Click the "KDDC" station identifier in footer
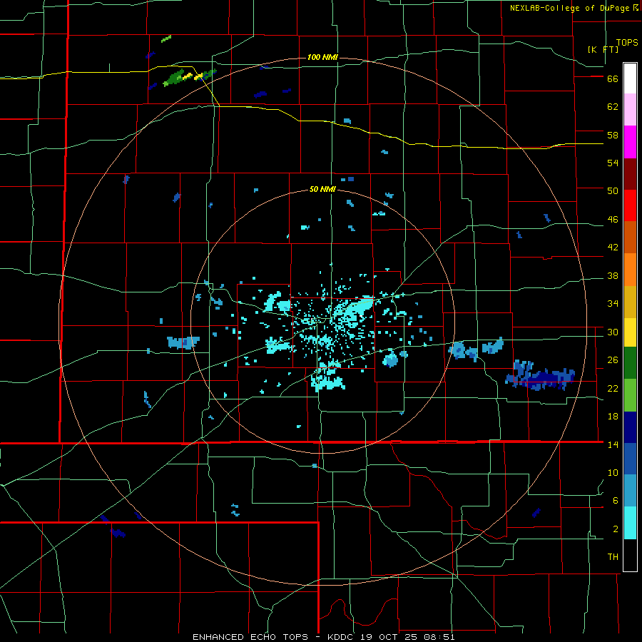 [342, 637]
